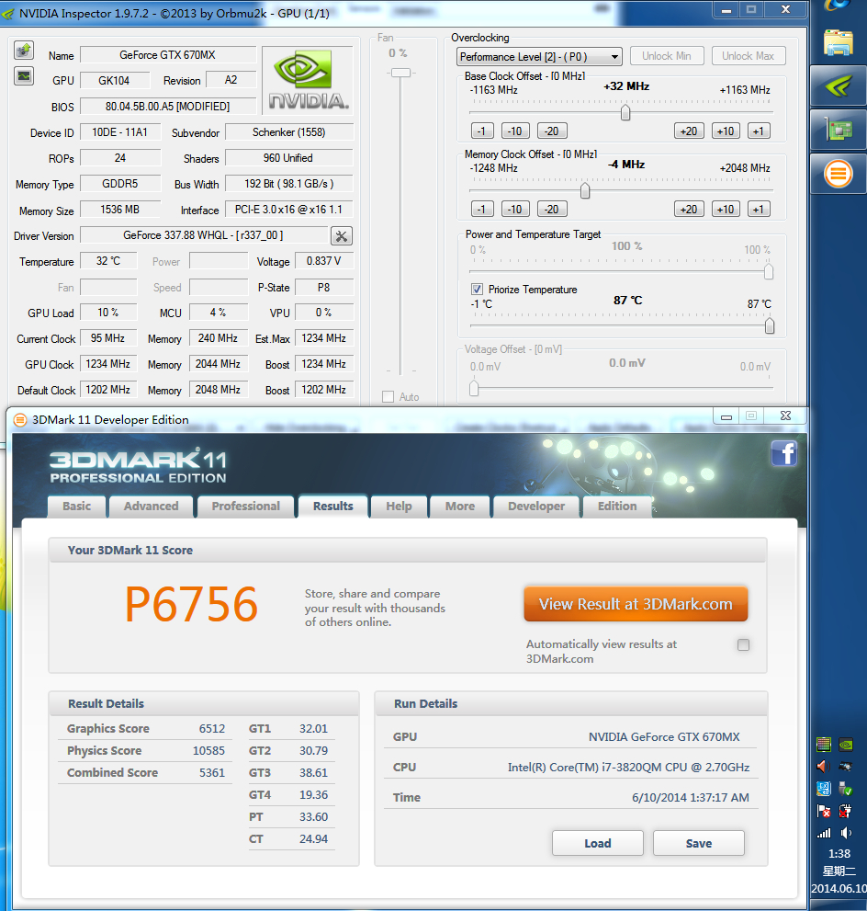This screenshot has width=867, height=911.
Task: Click the Load button
Action: [598, 843]
